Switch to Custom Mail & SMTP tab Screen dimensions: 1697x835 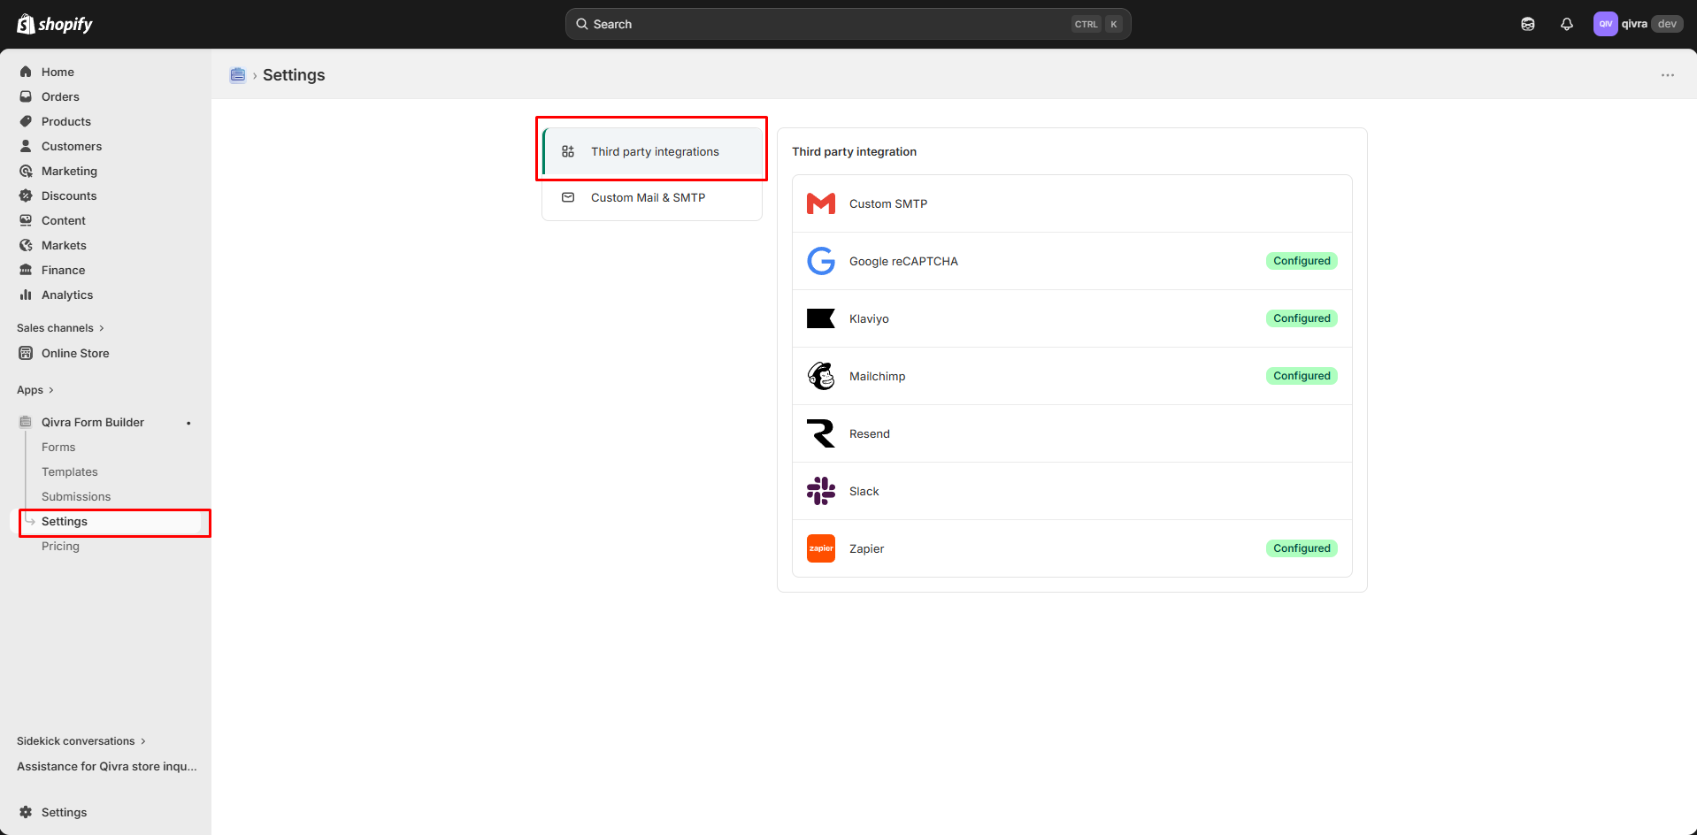(652, 197)
